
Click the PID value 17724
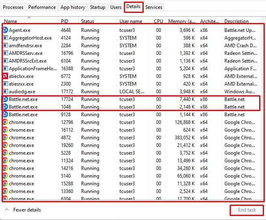click(x=67, y=99)
